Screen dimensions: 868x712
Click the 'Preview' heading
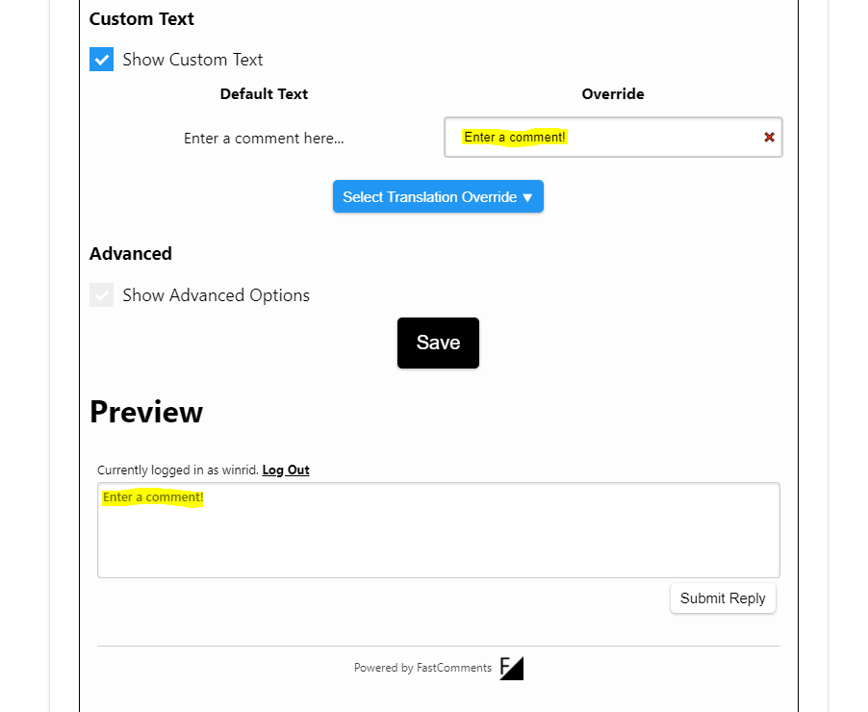click(x=146, y=412)
